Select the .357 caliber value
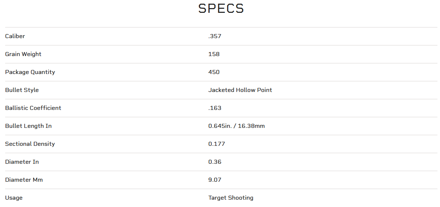The height and width of the screenshot is (207, 440). point(215,36)
